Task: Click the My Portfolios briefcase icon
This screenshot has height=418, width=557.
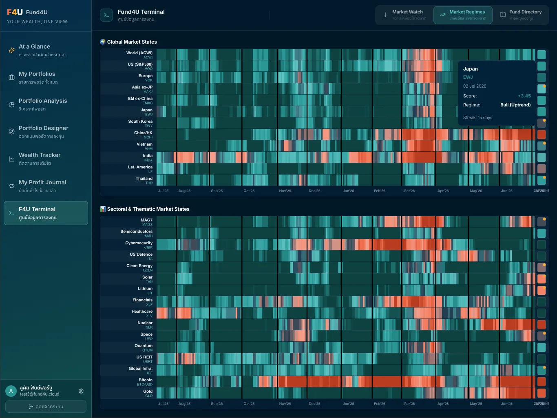Action: pyautogui.click(x=11, y=77)
